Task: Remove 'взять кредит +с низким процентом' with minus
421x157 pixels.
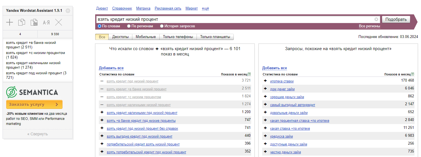Action: pyautogui.click(x=102, y=97)
